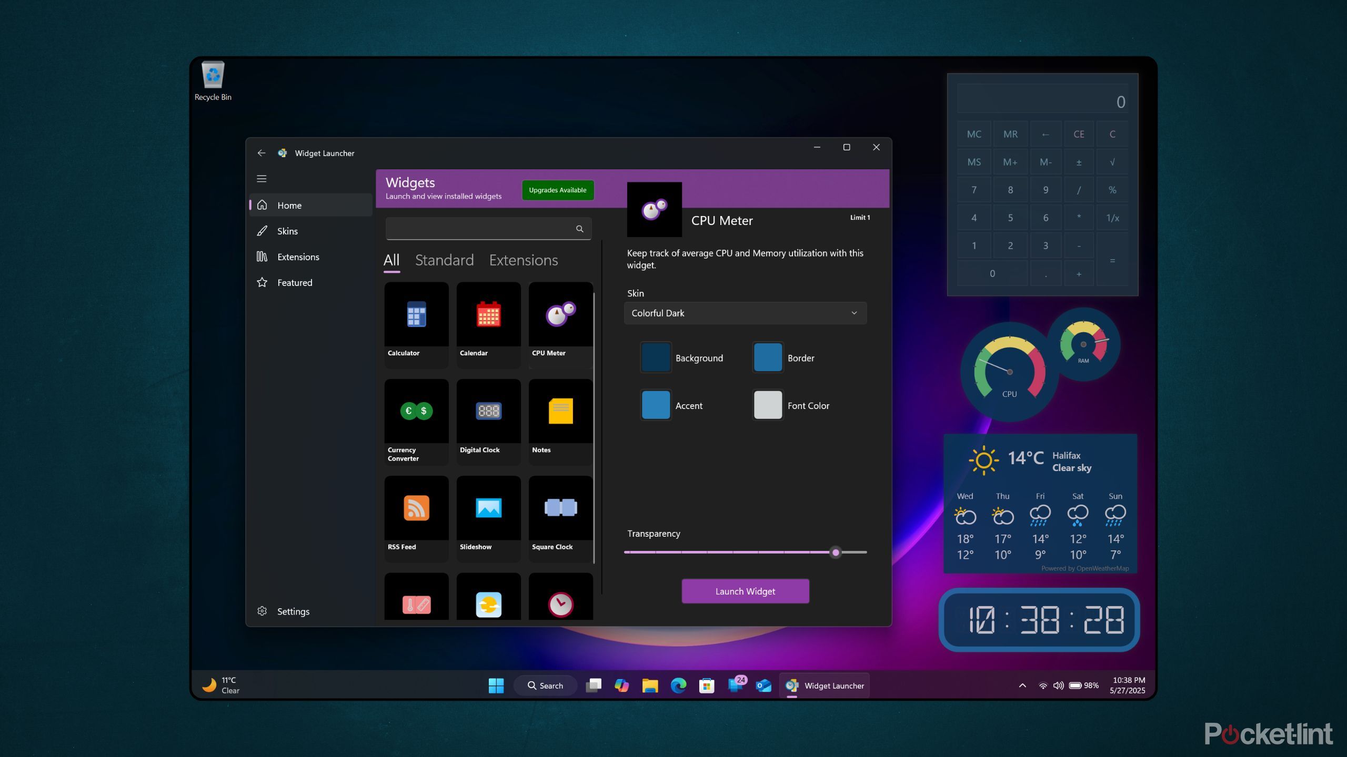Click the Transparency slider handle
Image resolution: width=1347 pixels, height=757 pixels.
click(x=836, y=552)
